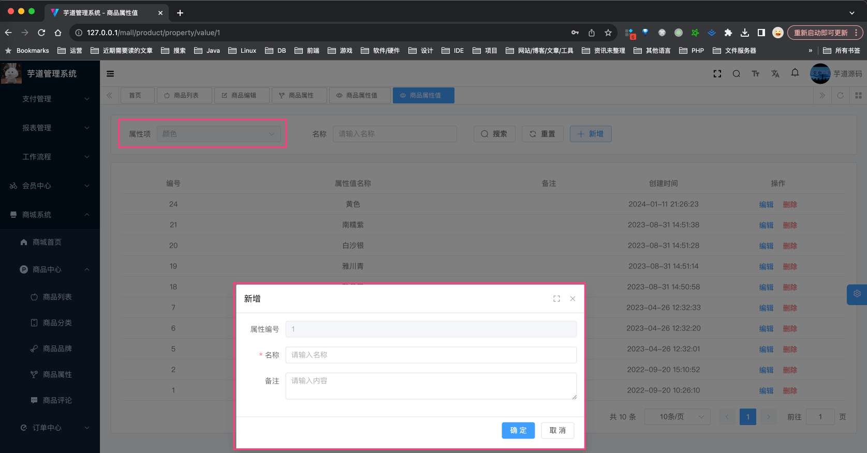The width and height of the screenshot is (867, 453).
Task: Expand the 属性项 dropdown showing 颜色
Action: [218, 134]
